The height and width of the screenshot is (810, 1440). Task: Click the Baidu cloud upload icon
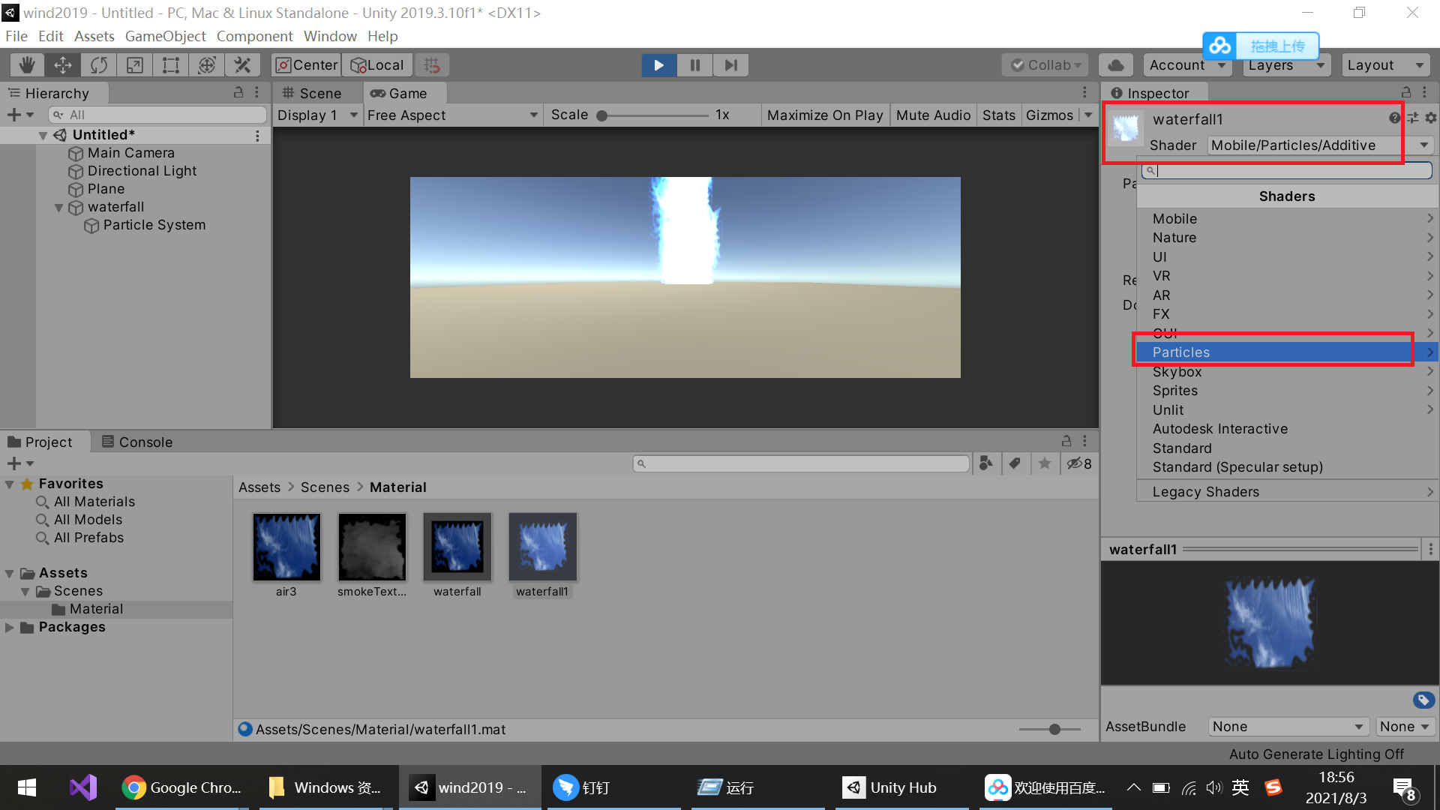[x=1219, y=46]
